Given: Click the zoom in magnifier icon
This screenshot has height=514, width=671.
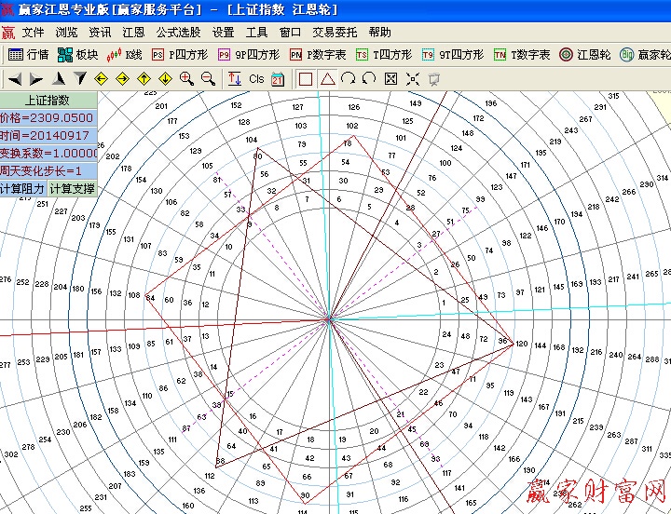Looking at the screenshot, I should [x=186, y=79].
